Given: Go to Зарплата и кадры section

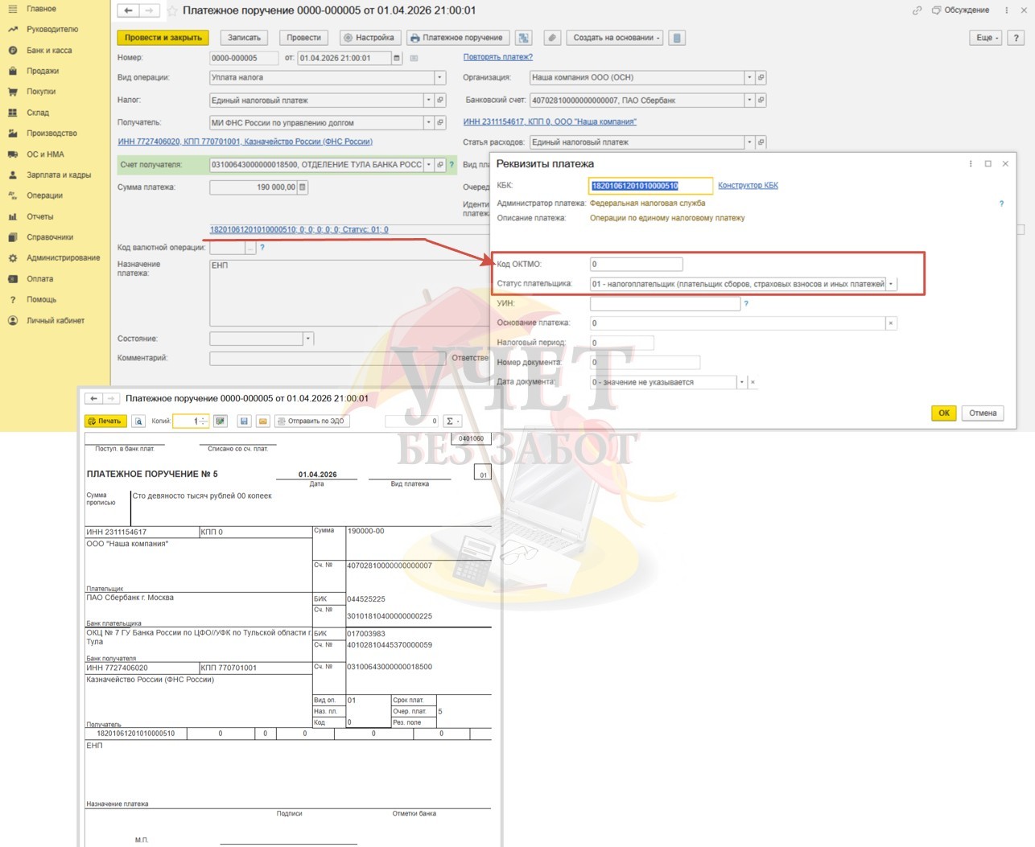Looking at the screenshot, I should click(59, 175).
